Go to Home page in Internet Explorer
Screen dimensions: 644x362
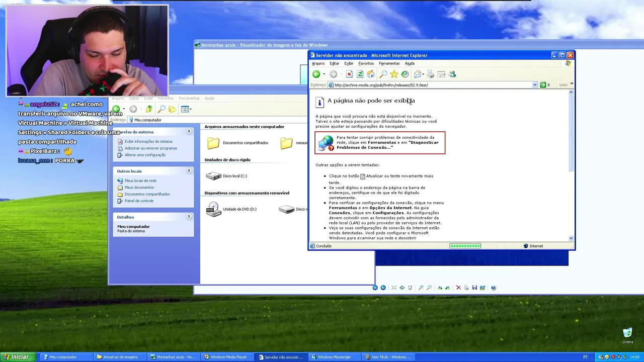tap(371, 74)
